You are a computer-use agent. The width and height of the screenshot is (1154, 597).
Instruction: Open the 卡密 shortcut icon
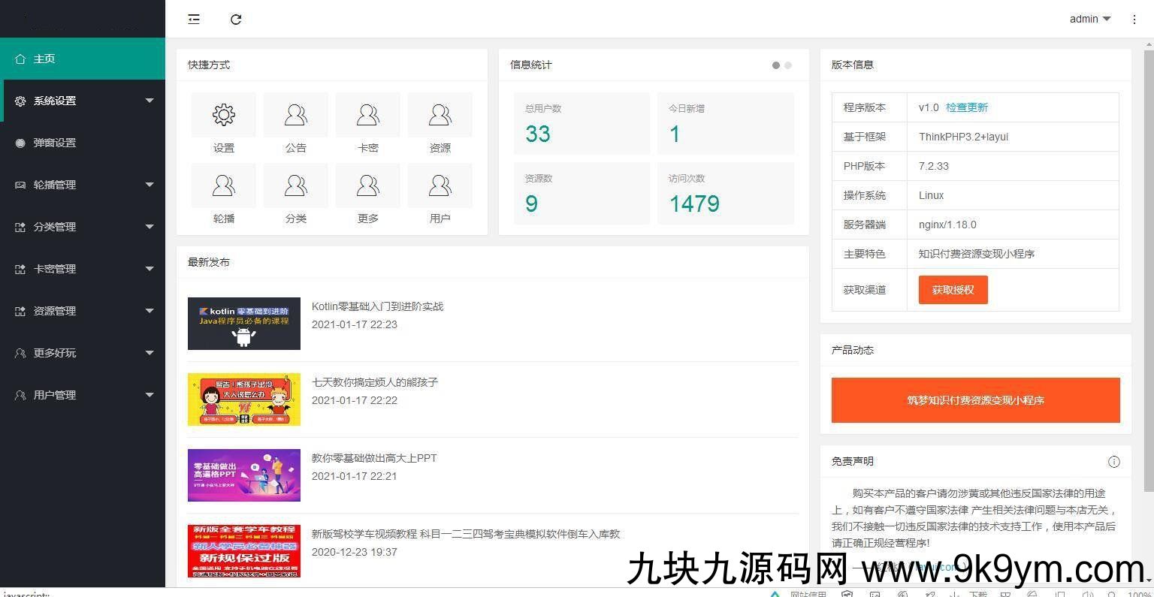point(368,115)
